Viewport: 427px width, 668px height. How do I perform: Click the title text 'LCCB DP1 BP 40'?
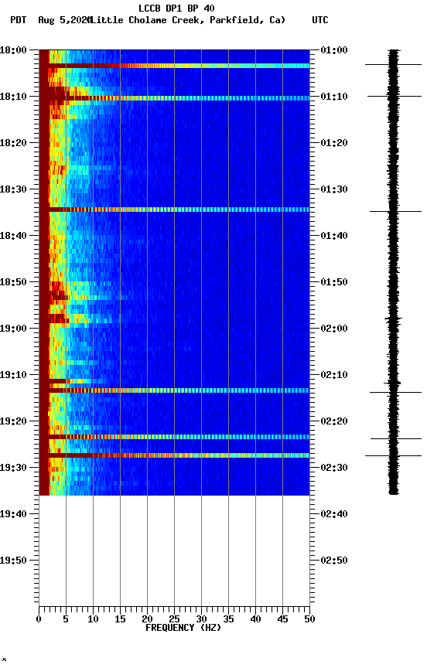[176, 8]
